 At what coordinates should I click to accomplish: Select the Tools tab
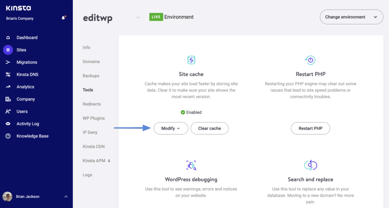(88, 90)
